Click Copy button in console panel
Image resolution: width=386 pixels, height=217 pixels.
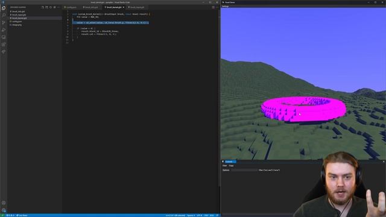click(x=231, y=166)
